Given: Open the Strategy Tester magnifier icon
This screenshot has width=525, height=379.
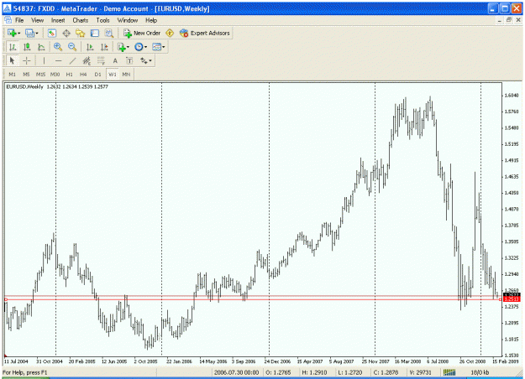Looking at the screenshot, I should click(109, 33).
